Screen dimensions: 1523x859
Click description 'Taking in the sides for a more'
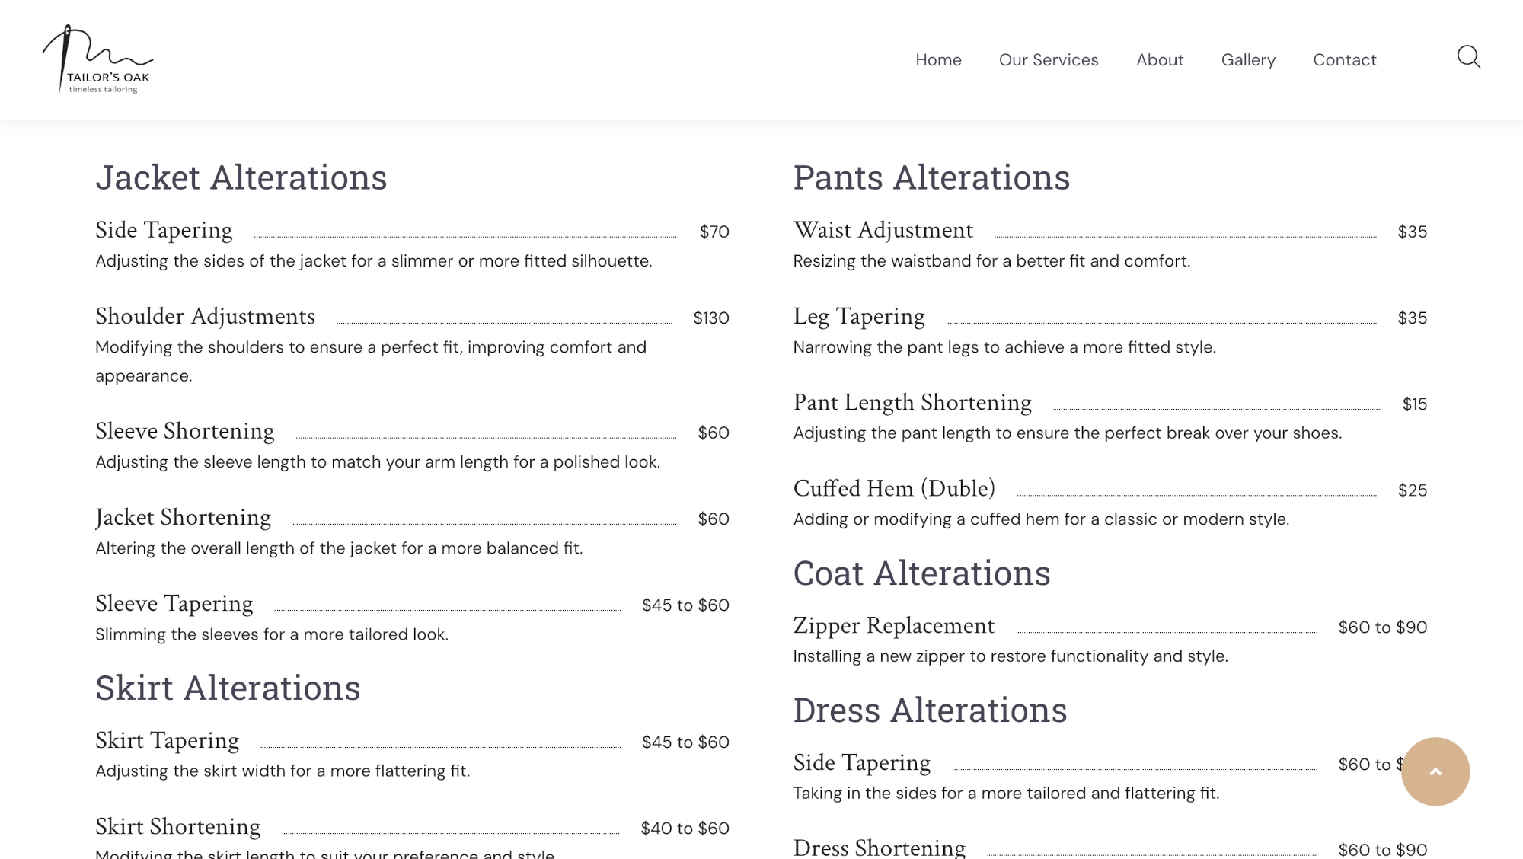(x=1006, y=794)
